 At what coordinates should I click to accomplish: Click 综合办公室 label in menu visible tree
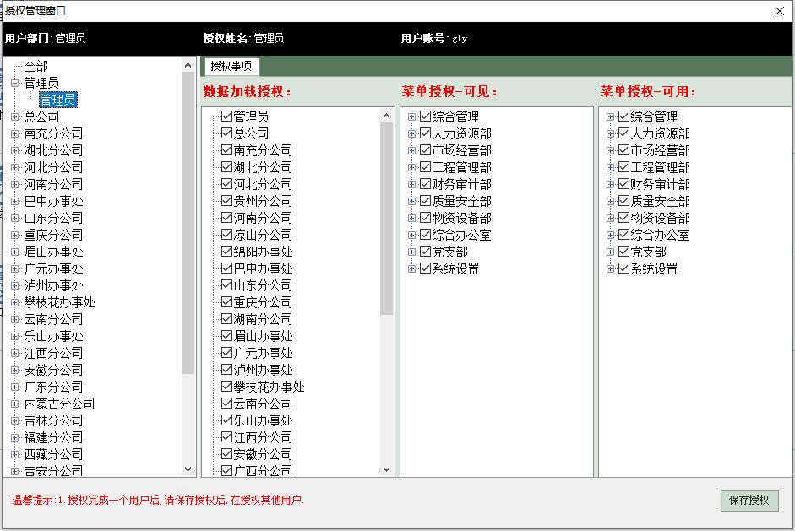click(x=461, y=235)
